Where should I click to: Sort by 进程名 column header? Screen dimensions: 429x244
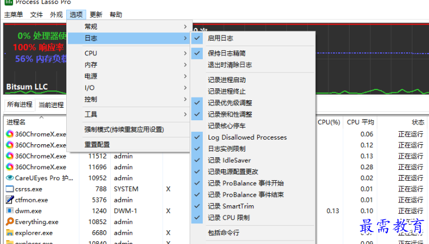point(16,122)
